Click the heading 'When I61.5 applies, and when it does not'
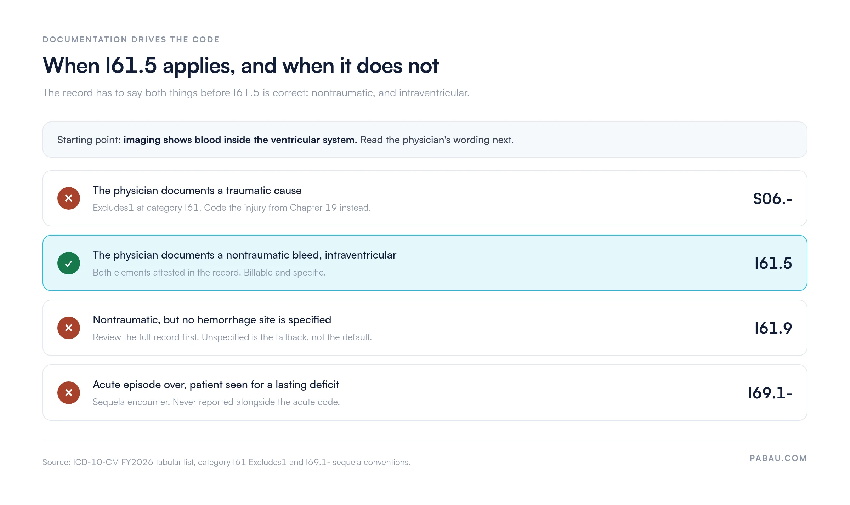The height and width of the screenshot is (505, 850). [x=241, y=66]
